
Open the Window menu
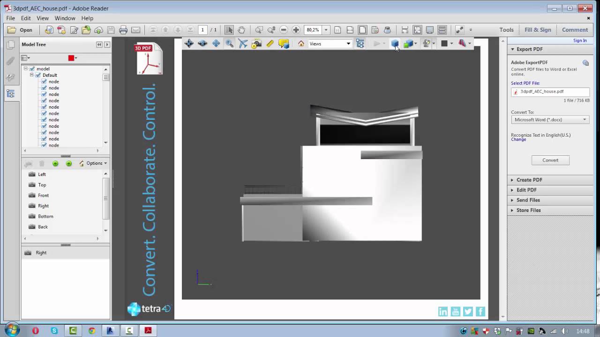[65, 18]
